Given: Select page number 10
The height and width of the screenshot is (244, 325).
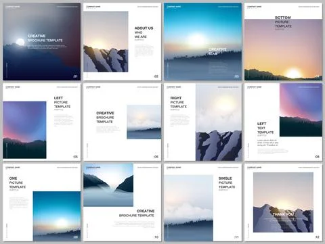Looking at the screenshot, I should click(x=156, y=237).
